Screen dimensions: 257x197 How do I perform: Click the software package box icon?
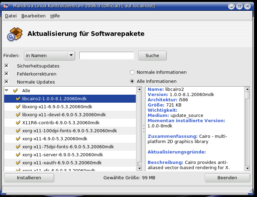(15, 34)
